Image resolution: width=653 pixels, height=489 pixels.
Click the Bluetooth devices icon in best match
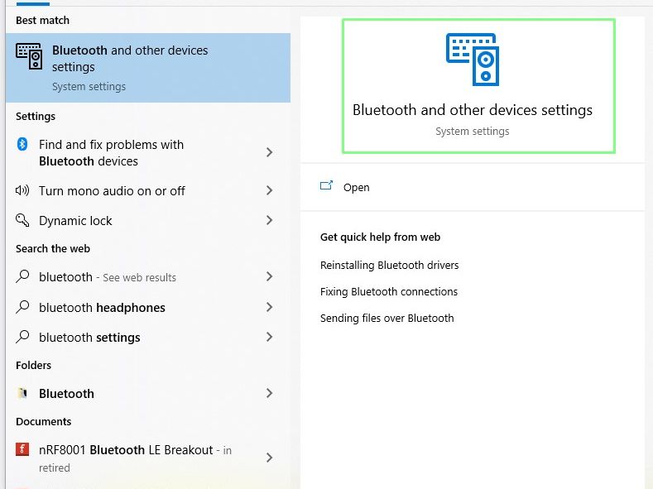tap(29, 55)
